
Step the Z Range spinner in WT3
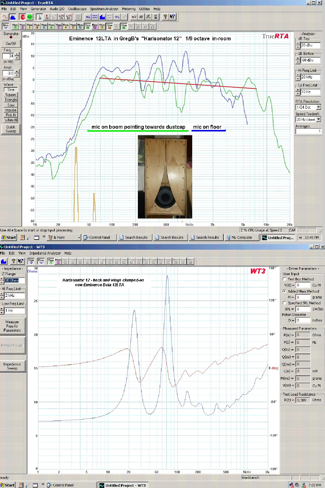coord(2,280)
